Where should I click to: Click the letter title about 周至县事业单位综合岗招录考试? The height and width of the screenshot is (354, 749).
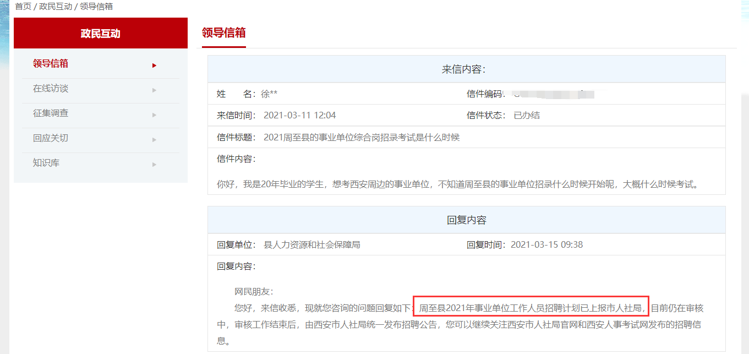(362, 138)
